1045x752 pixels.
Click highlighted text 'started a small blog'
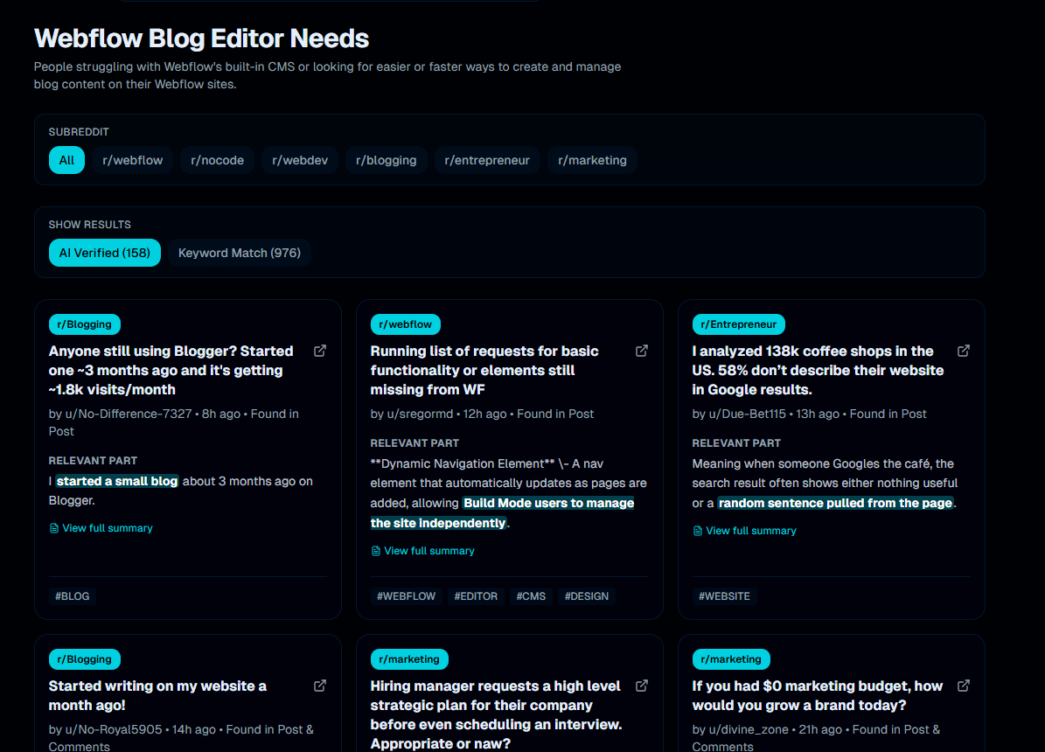click(116, 481)
